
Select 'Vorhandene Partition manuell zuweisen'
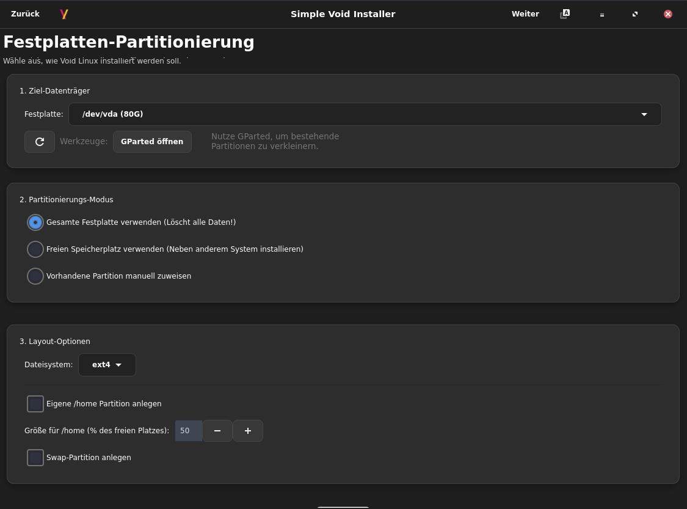[x=35, y=276]
